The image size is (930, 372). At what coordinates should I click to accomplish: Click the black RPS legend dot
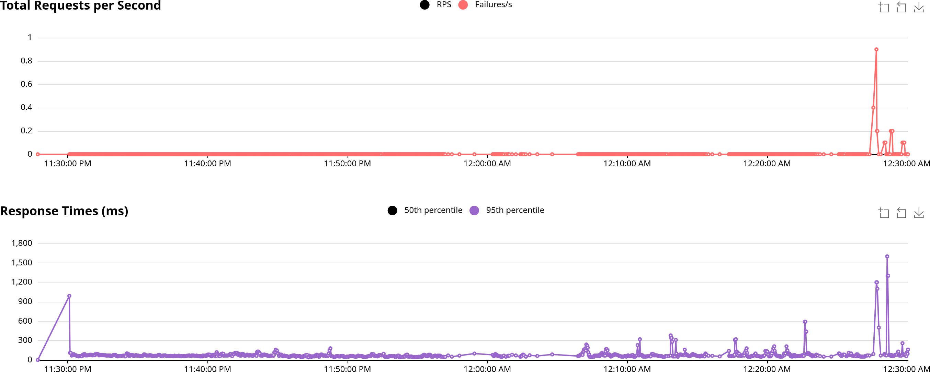[424, 5]
